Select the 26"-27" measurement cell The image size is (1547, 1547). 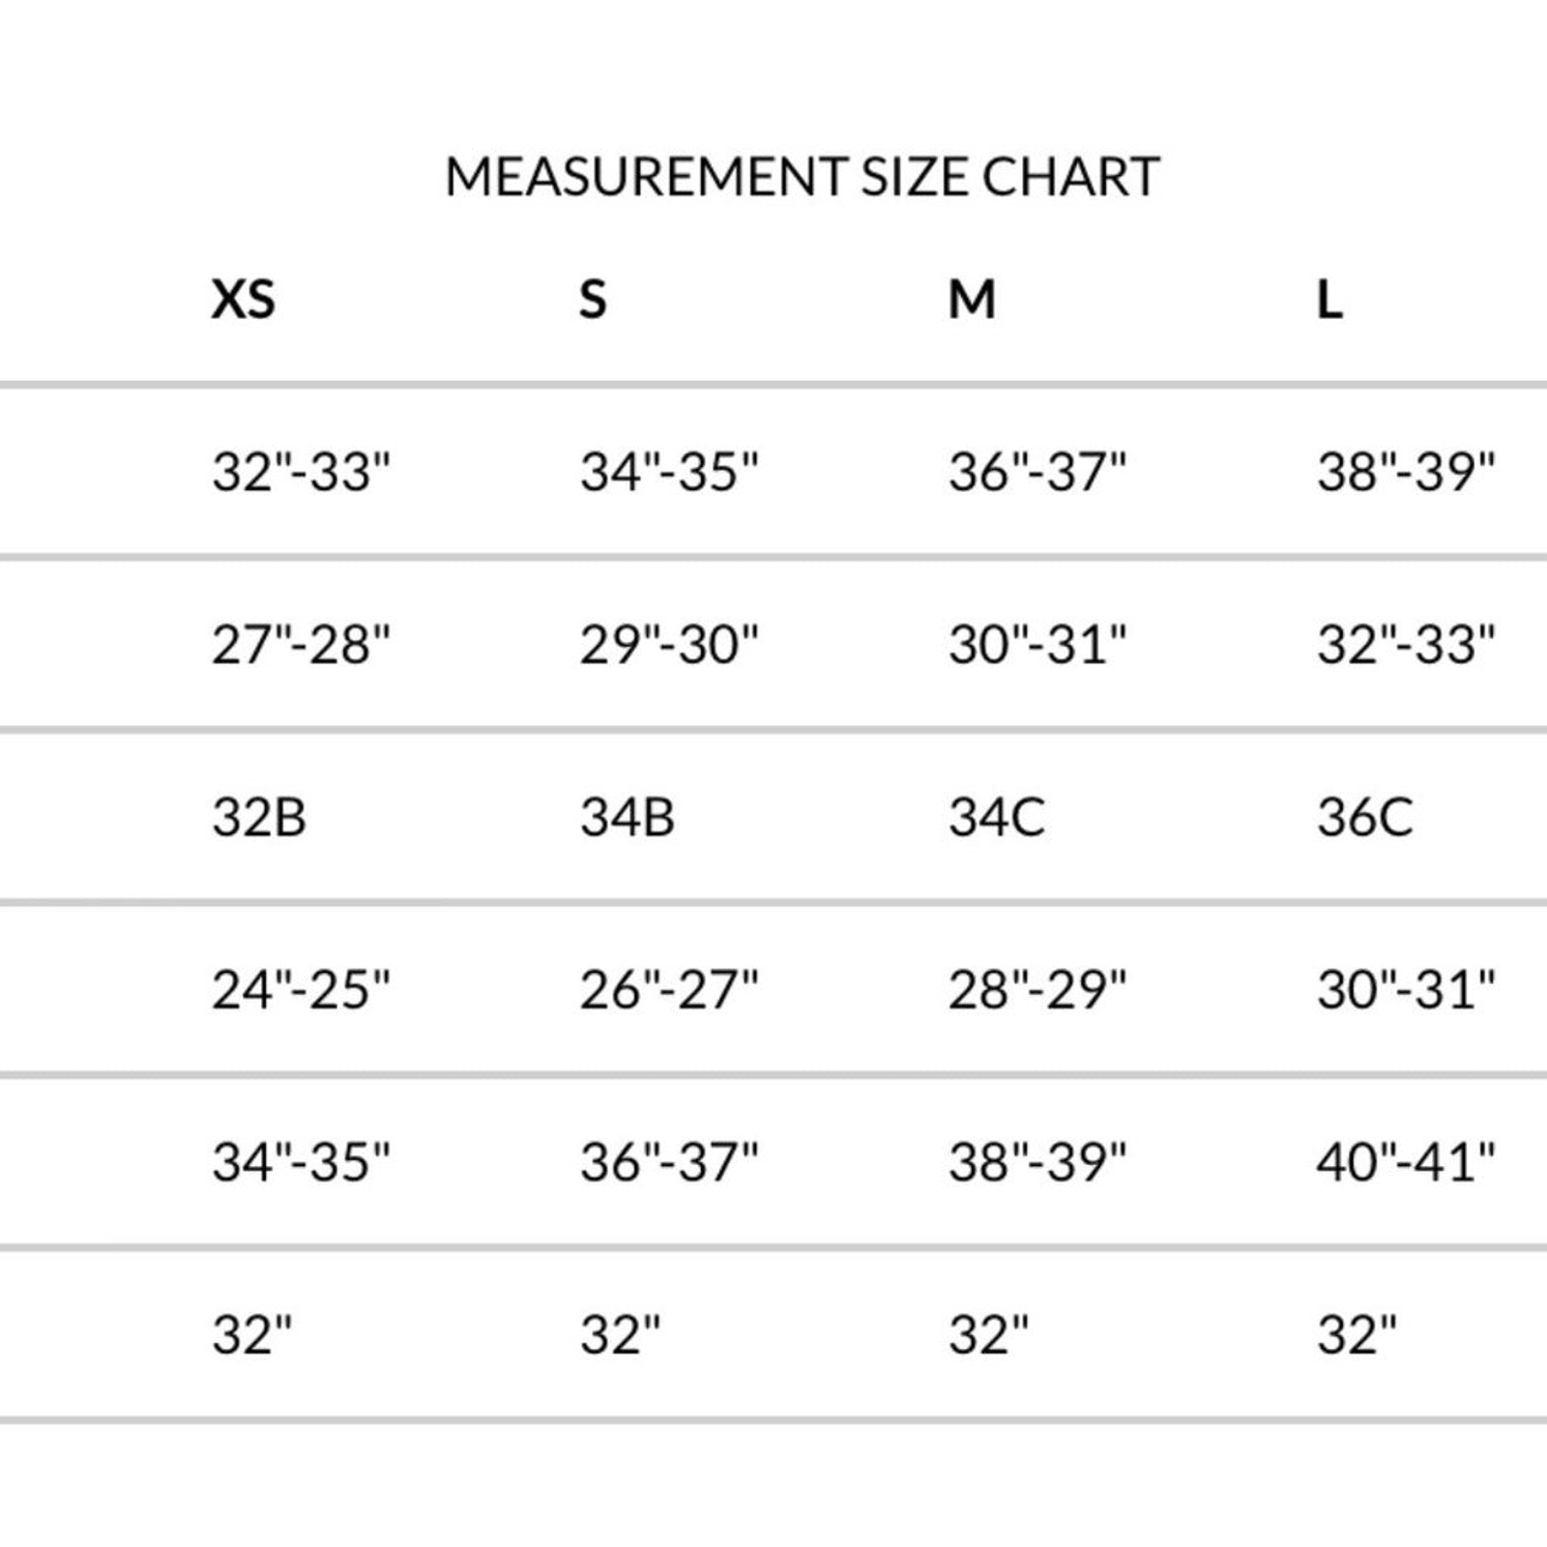point(669,990)
